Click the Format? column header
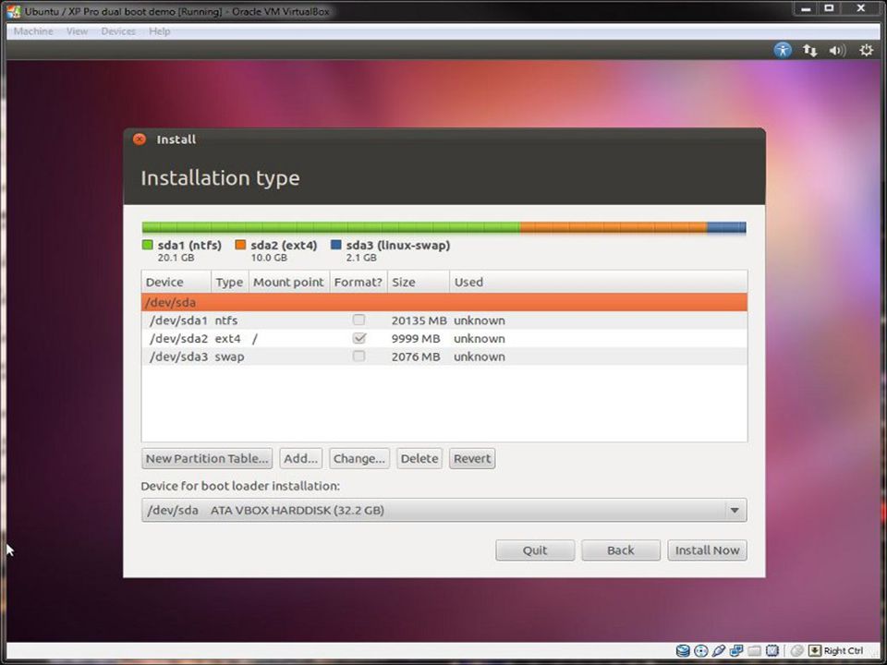 [358, 282]
